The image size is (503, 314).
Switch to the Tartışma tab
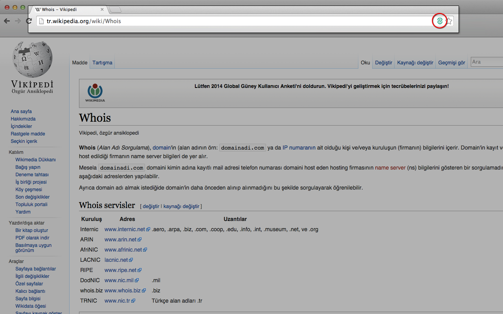(x=102, y=62)
